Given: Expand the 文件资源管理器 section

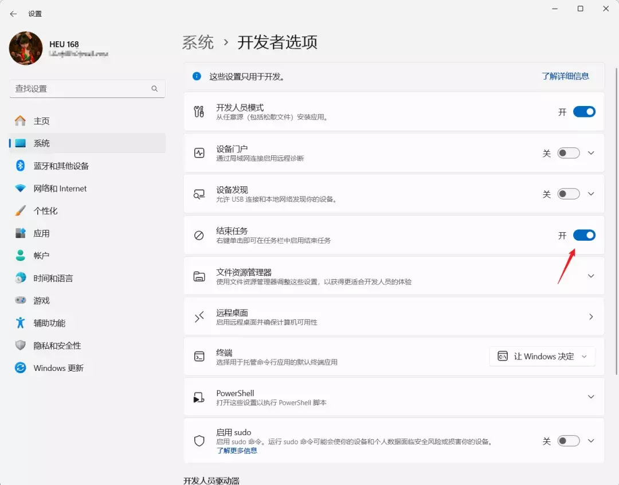Looking at the screenshot, I should coord(591,276).
